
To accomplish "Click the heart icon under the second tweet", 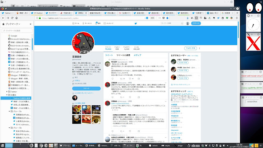I will [x=130, y=97].
